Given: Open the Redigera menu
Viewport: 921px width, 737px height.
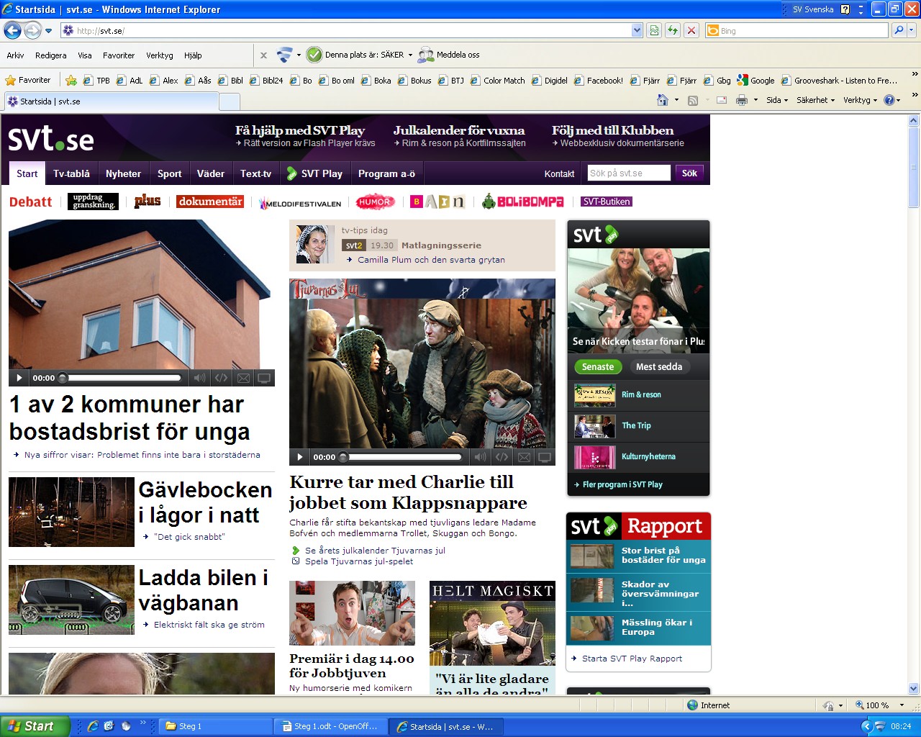Looking at the screenshot, I should coord(50,55).
